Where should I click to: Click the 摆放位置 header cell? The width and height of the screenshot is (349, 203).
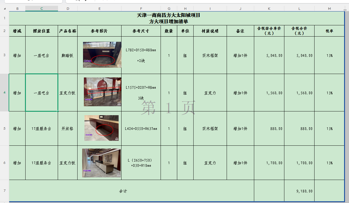[42, 31]
